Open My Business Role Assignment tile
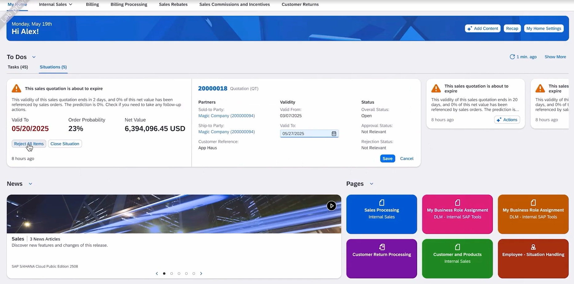The height and width of the screenshot is (284, 574). tap(457, 214)
